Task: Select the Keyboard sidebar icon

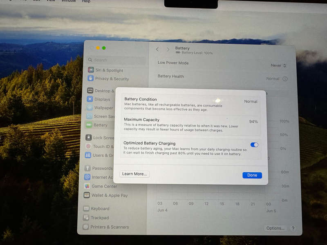Action: click(x=86, y=208)
